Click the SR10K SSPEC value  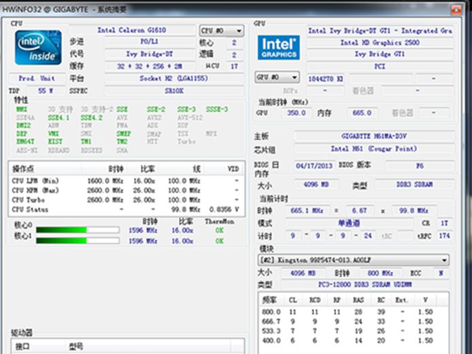(174, 91)
